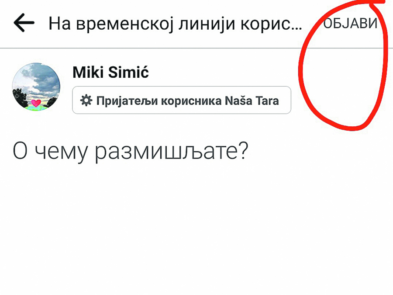Click the empty post body area
This screenshot has width=393, height=295.
point(196,227)
